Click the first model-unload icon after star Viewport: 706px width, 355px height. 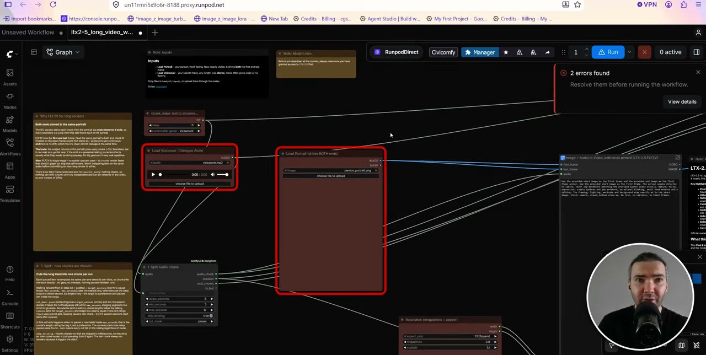point(519,52)
